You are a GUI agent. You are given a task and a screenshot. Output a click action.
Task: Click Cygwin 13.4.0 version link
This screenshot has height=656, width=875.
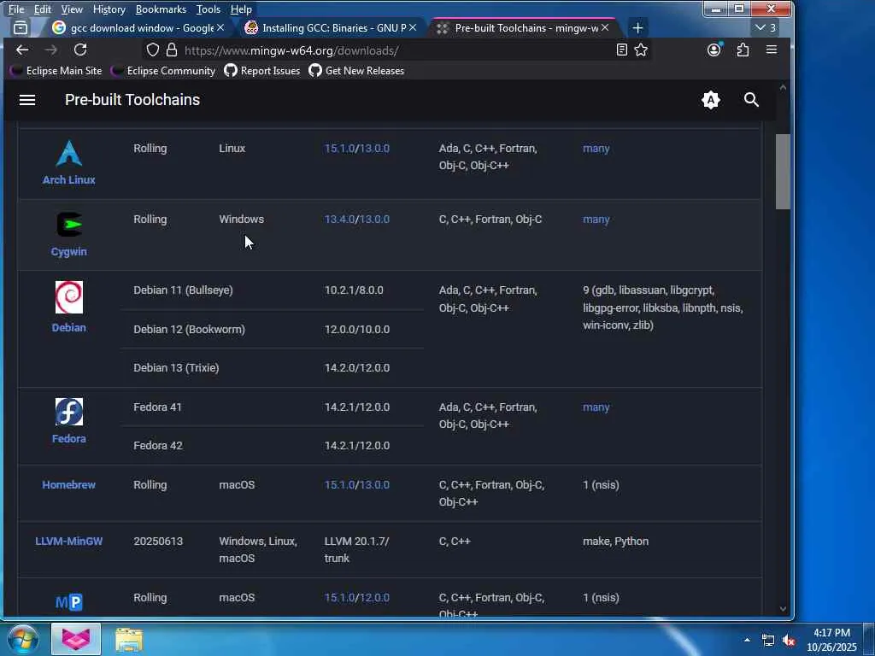point(339,220)
